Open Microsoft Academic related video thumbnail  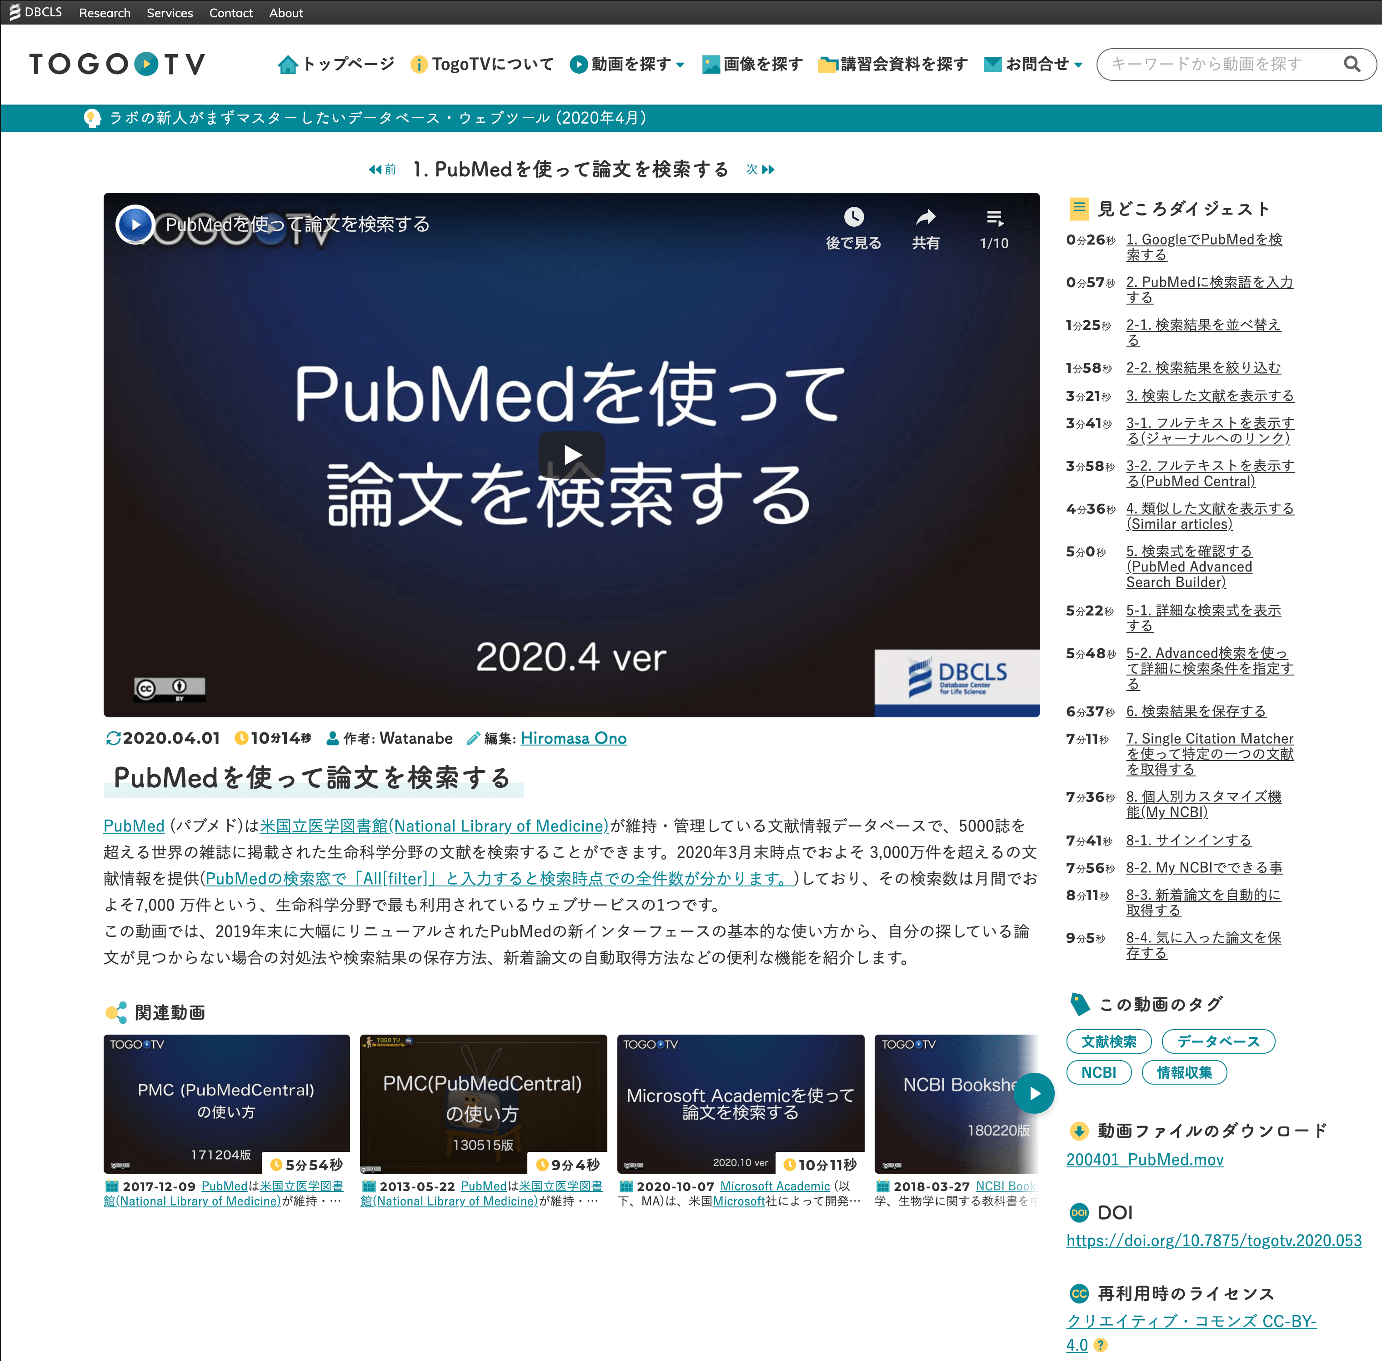pyautogui.click(x=740, y=1103)
